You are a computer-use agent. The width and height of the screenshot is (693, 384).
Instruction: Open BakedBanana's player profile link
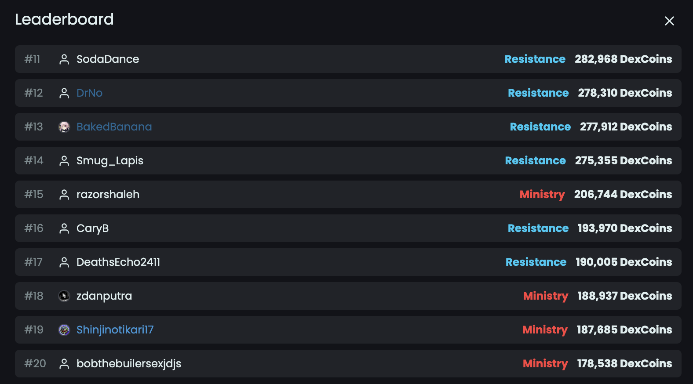tap(114, 127)
